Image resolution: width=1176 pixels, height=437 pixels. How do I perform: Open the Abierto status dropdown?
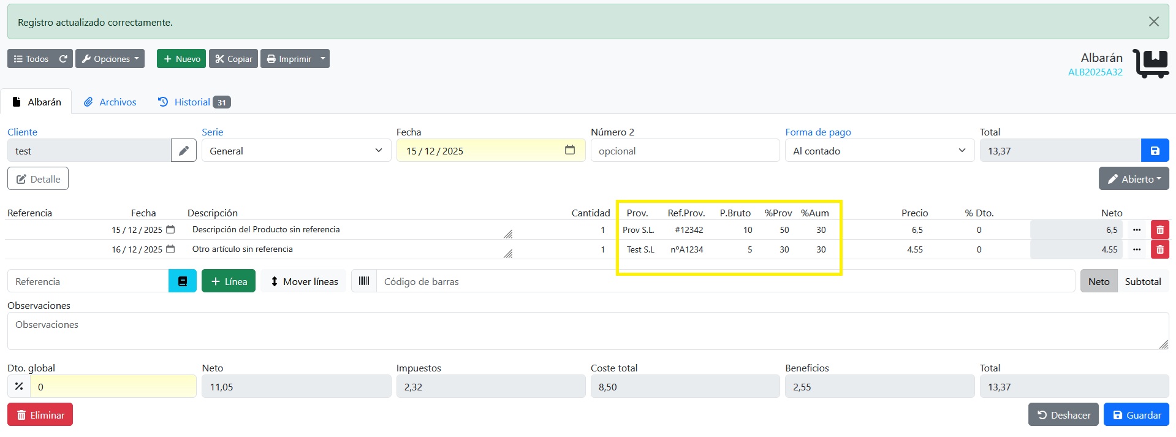coord(1133,179)
